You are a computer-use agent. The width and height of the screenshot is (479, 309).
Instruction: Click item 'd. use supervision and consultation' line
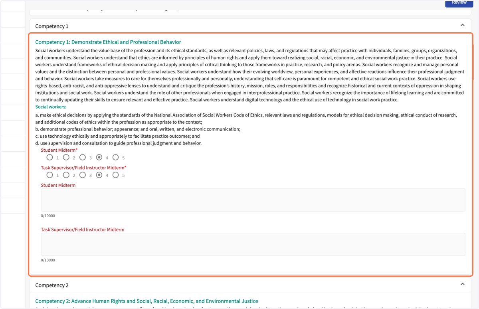point(118,143)
